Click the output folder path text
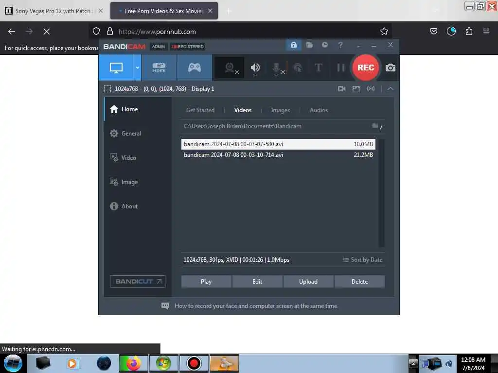The image size is (498, 373). click(x=242, y=126)
